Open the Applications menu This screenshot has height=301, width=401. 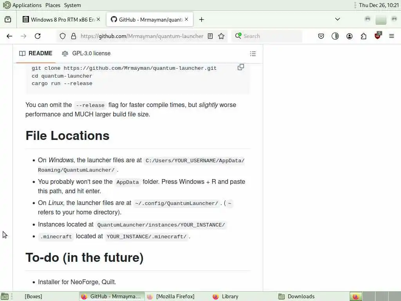tap(27, 5)
